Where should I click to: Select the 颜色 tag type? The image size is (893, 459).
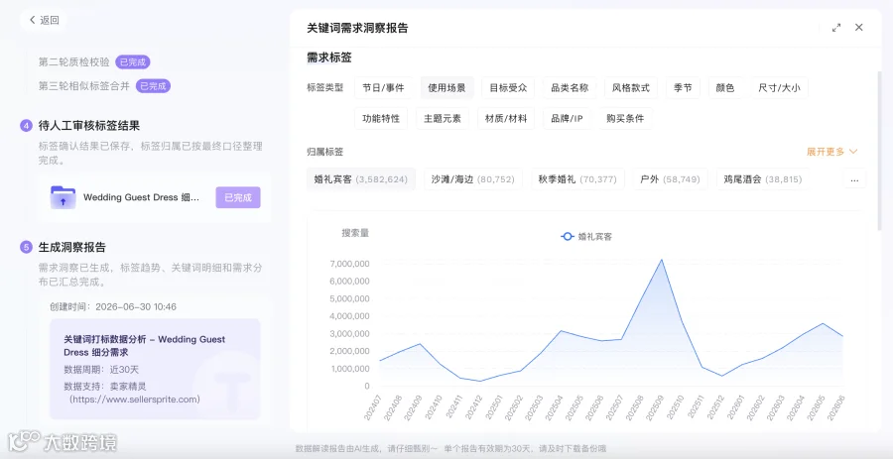point(725,88)
